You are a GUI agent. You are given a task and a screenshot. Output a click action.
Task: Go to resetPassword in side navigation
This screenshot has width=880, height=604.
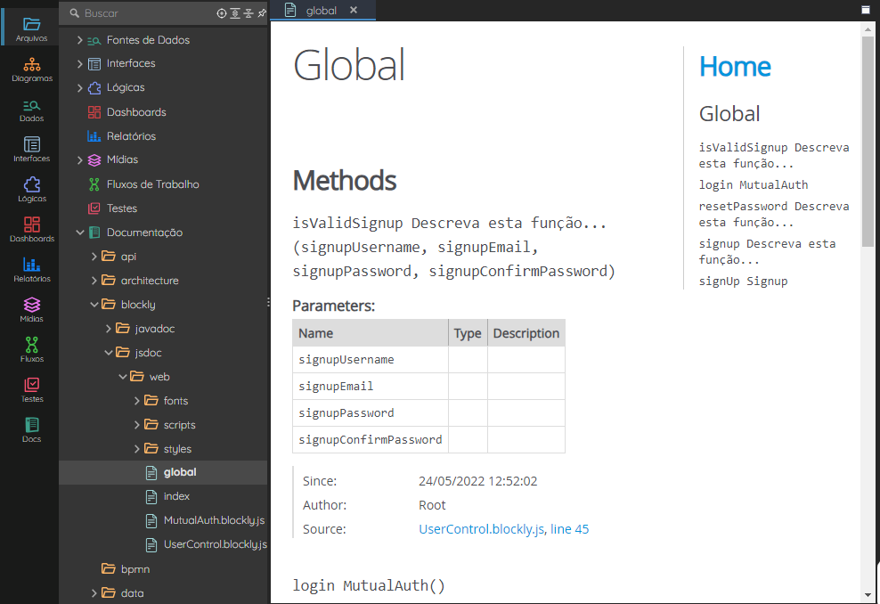[774, 214]
